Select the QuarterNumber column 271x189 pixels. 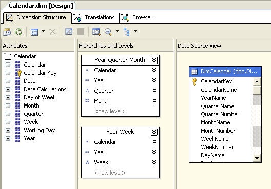pyautogui.click(x=220, y=114)
